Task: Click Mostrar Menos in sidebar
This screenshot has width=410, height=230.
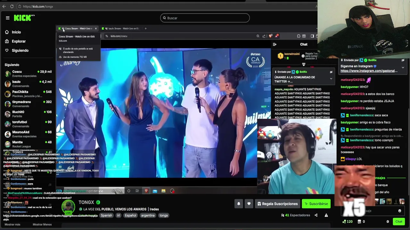Action: (42, 225)
